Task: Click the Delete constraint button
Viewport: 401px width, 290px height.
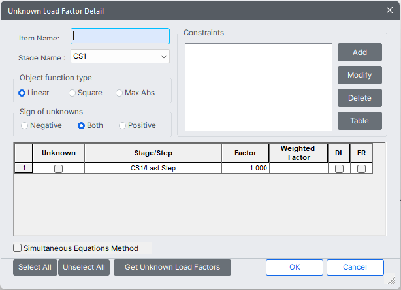Action: coord(360,98)
